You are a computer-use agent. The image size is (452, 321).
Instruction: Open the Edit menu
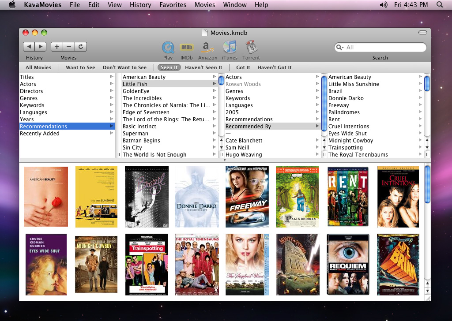tap(94, 4)
